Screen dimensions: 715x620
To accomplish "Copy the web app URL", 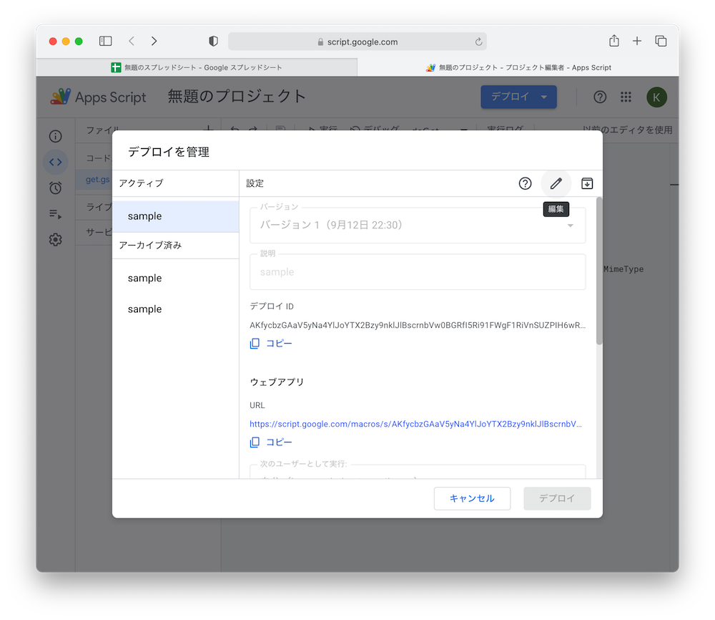I will [x=271, y=442].
